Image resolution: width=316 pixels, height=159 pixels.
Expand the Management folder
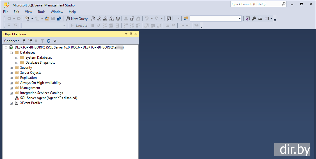click(11, 88)
